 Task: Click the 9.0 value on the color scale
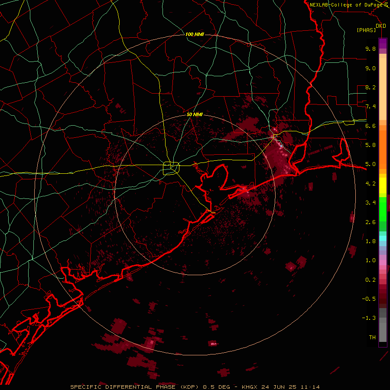point(370,68)
